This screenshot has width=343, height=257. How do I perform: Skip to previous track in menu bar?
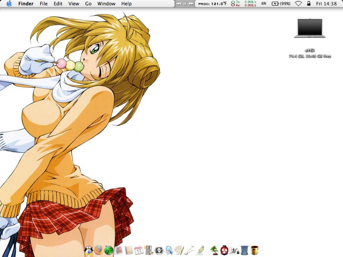[179, 3]
